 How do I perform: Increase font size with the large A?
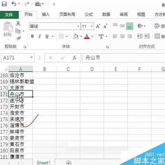pos(98,26)
